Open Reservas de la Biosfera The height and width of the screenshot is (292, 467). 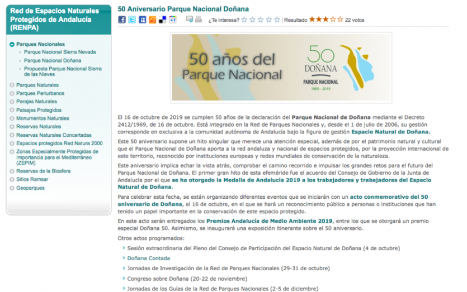pos(43,171)
